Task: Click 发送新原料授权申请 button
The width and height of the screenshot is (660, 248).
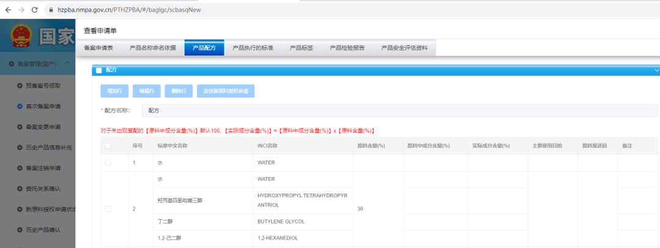Action: 226,91
